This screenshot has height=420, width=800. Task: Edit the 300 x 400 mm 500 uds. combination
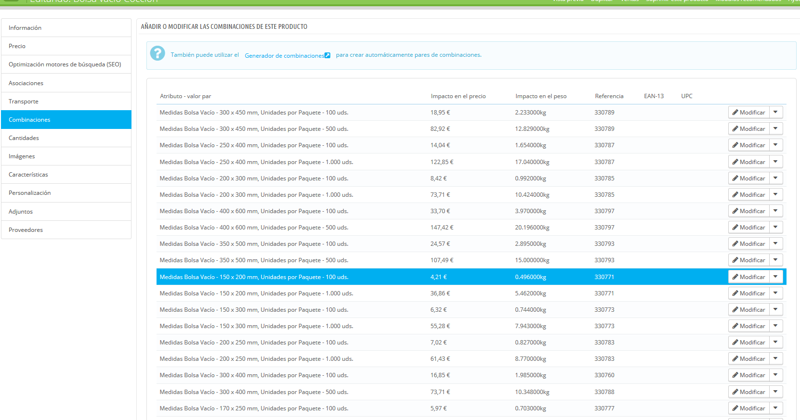749,392
